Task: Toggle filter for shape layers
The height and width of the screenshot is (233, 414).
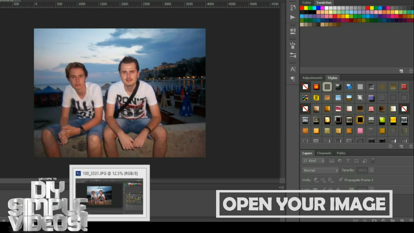Action: [356, 161]
